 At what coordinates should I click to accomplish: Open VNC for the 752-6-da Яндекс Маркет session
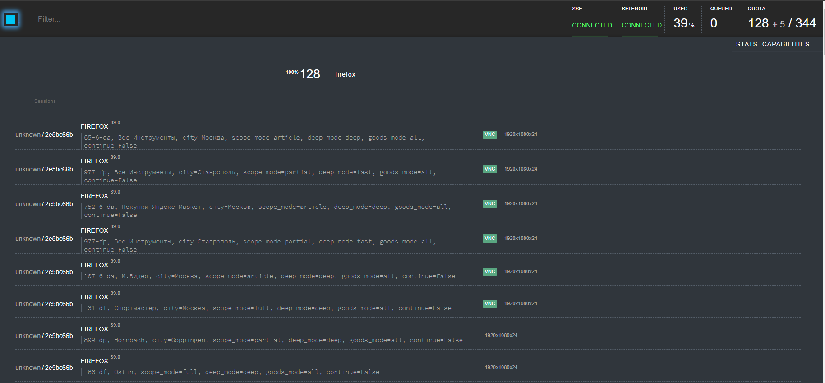click(x=490, y=203)
